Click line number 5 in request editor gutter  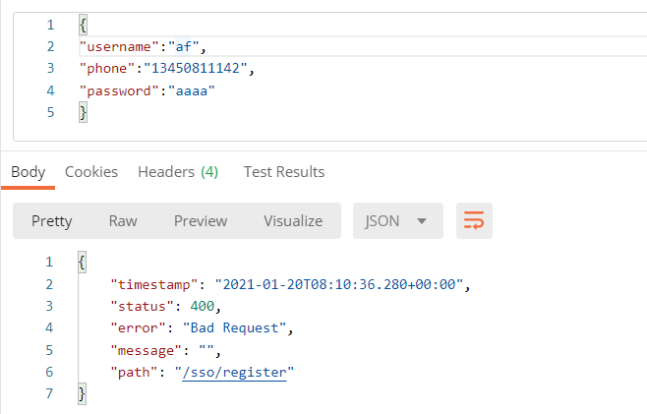(x=50, y=113)
